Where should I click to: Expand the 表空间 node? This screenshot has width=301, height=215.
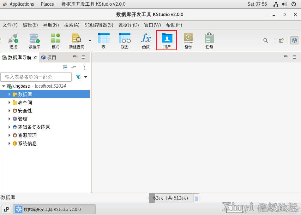click(9, 102)
